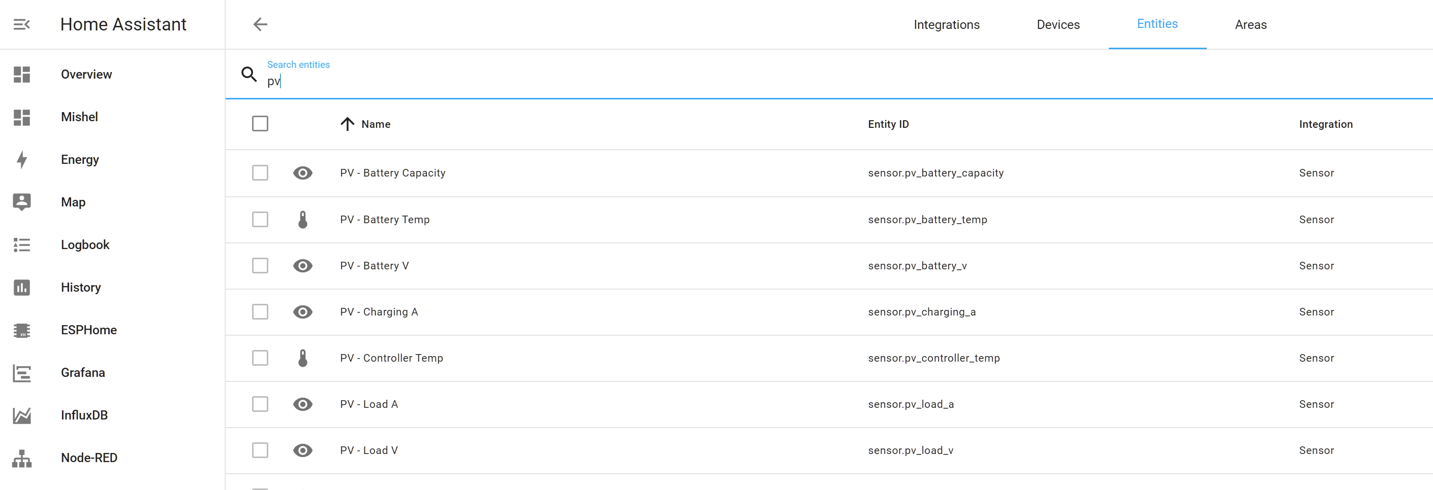
Task: Sort by Integration column header
Action: pos(1325,124)
